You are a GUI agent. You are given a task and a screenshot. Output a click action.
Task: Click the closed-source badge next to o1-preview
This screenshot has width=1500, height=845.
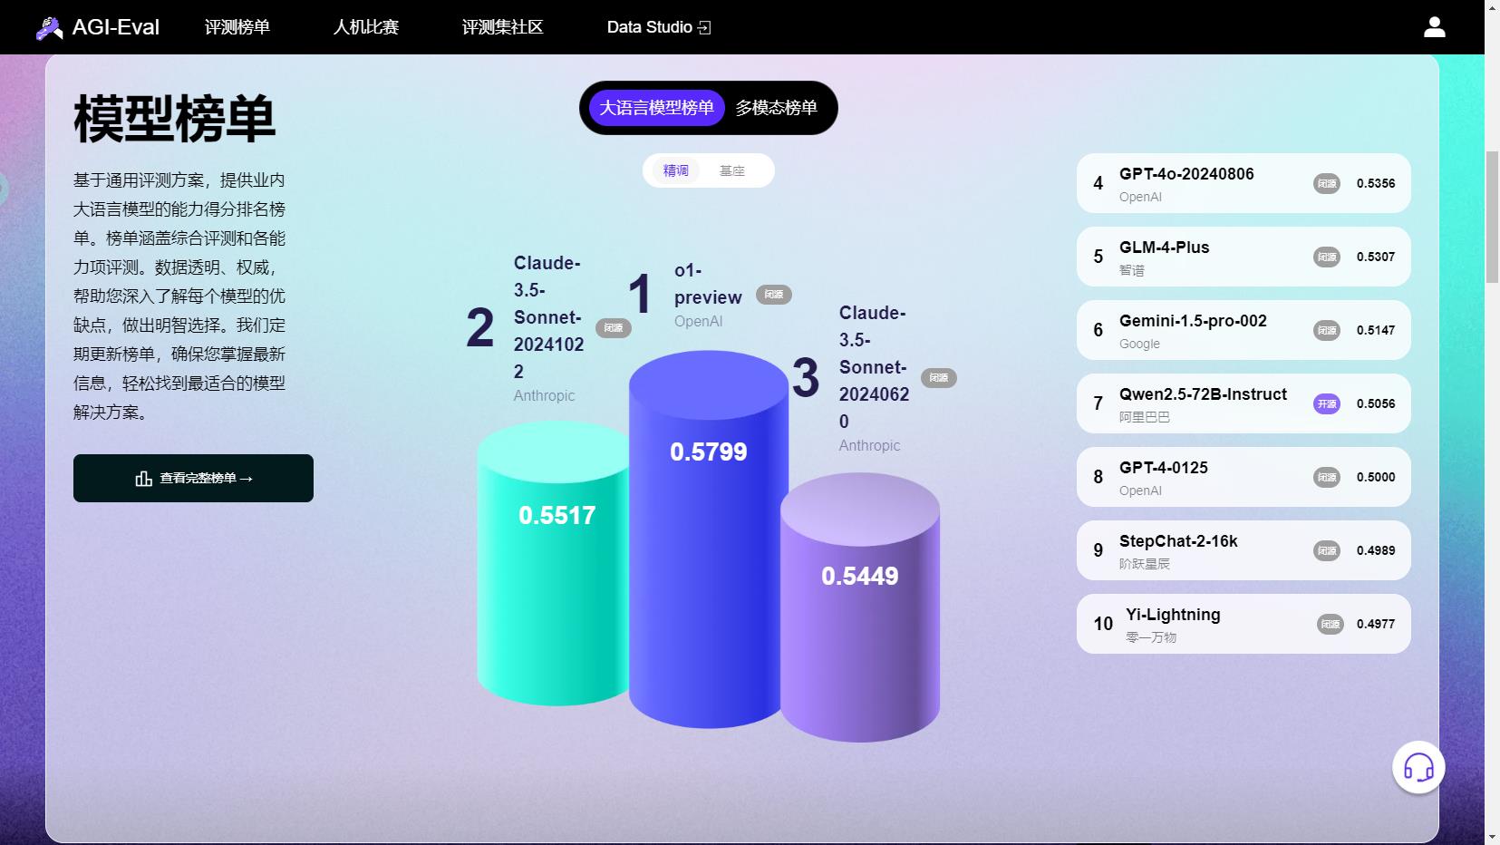pos(773,295)
